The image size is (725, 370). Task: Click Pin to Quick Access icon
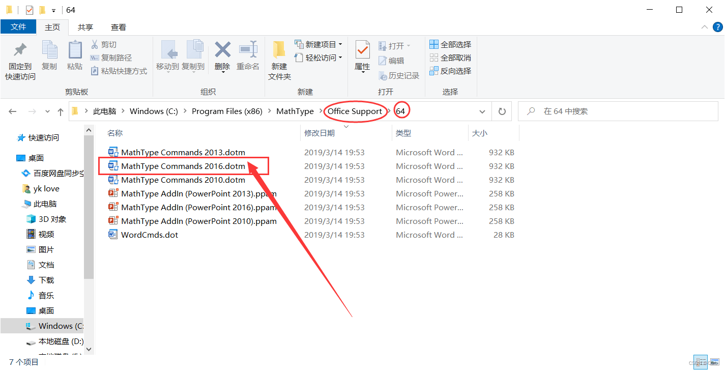[20, 50]
